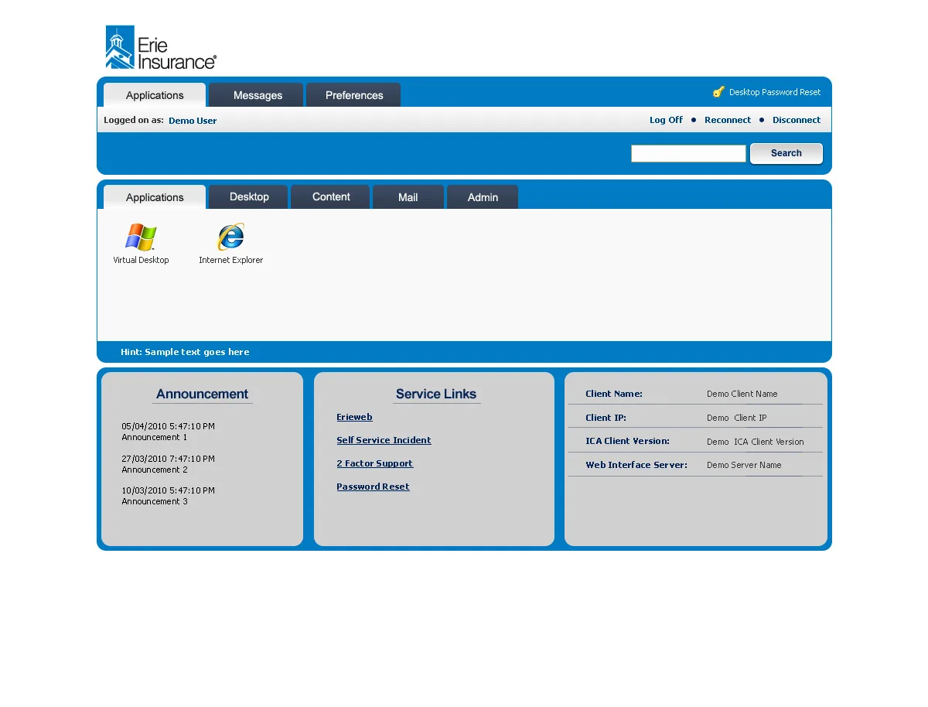
Task: Open the Content tab
Action: 330,197
